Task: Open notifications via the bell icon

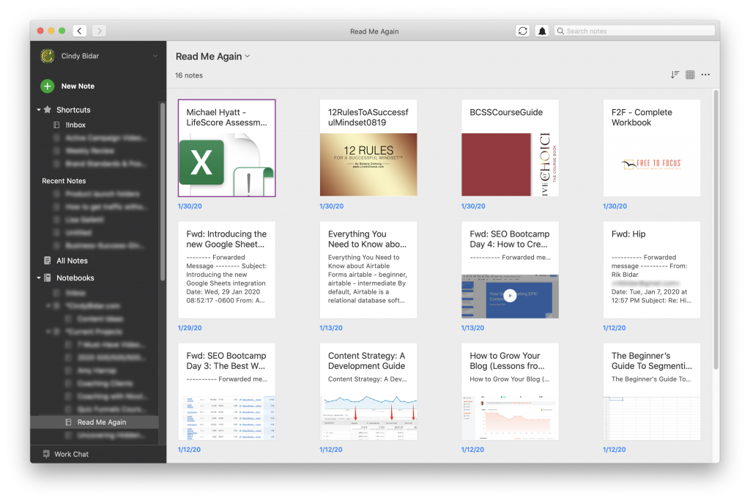Action: point(542,31)
